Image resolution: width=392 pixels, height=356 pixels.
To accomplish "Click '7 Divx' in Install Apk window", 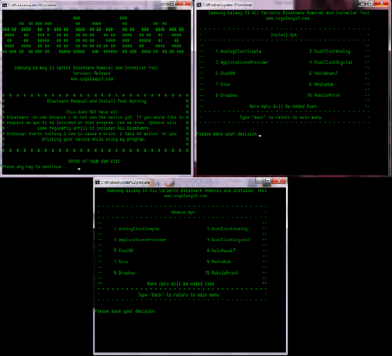I will (223, 84).
